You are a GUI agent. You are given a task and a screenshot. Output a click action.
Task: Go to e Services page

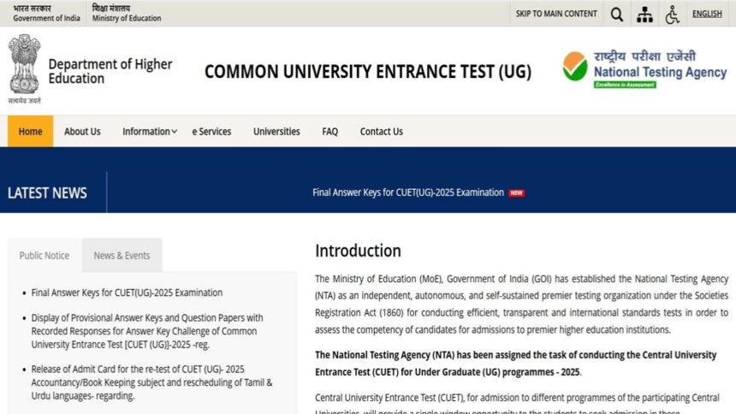point(211,132)
